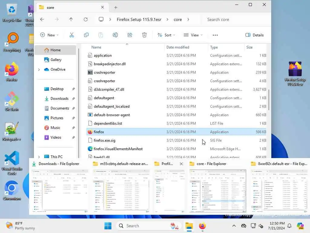Image resolution: width=310 pixels, height=233 pixels.
Task: Close the core tab
Action: coord(102,7)
